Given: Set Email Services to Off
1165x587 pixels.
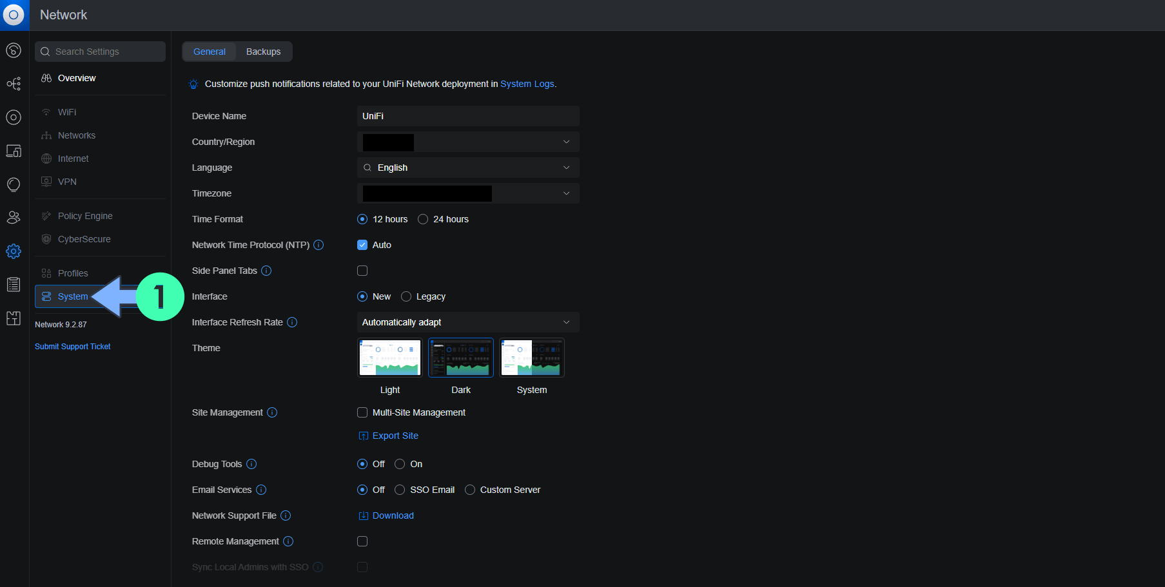Looking at the screenshot, I should pos(362,490).
